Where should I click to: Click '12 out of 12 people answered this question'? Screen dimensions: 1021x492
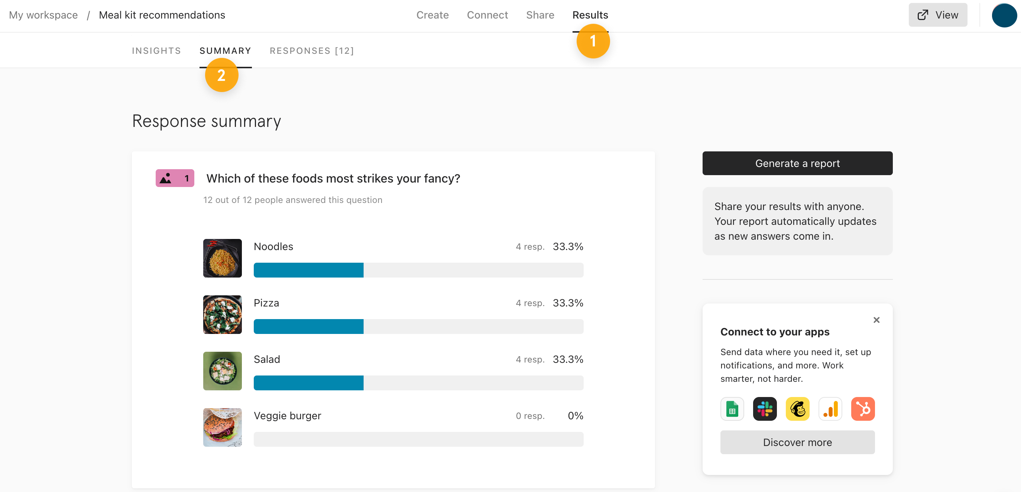[x=292, y=200]
